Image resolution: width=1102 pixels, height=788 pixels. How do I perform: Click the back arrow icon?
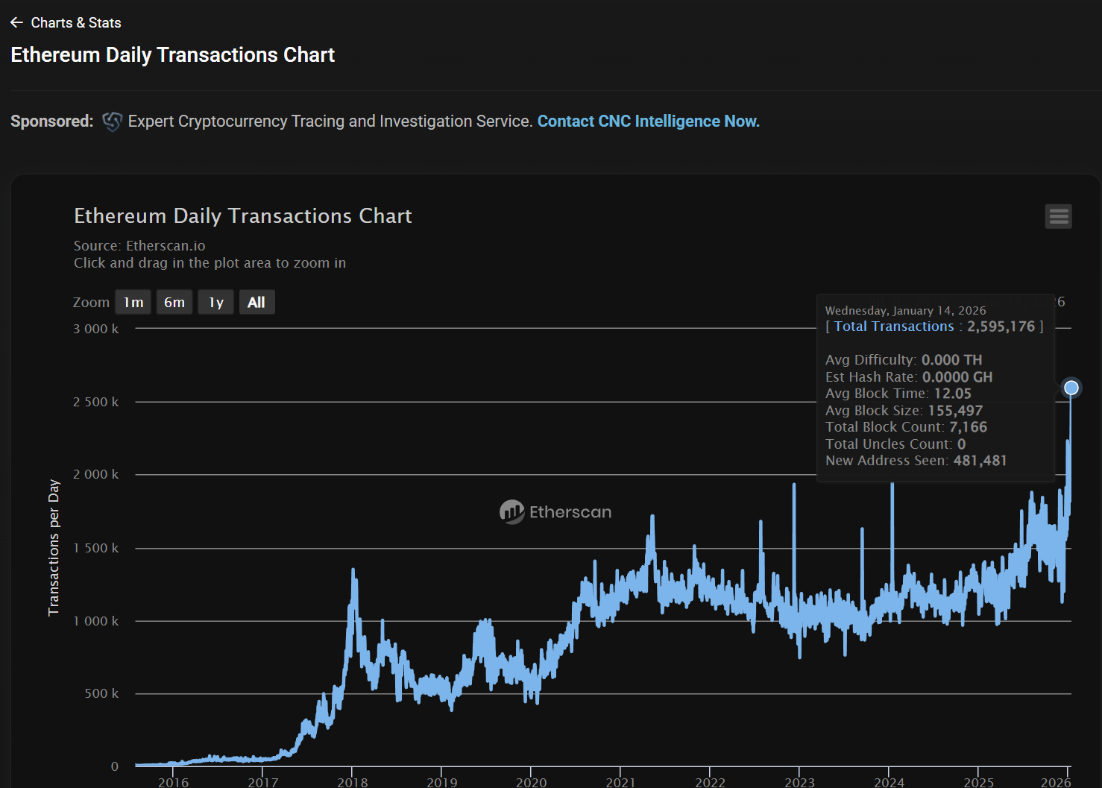coord(16,23)
